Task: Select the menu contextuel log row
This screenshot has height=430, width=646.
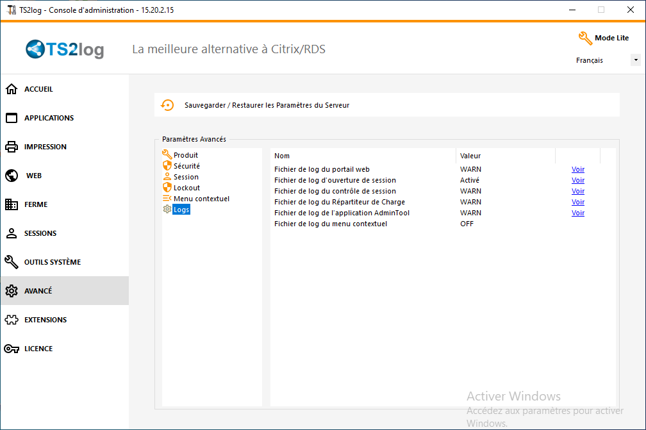Action: pos(331,224)
